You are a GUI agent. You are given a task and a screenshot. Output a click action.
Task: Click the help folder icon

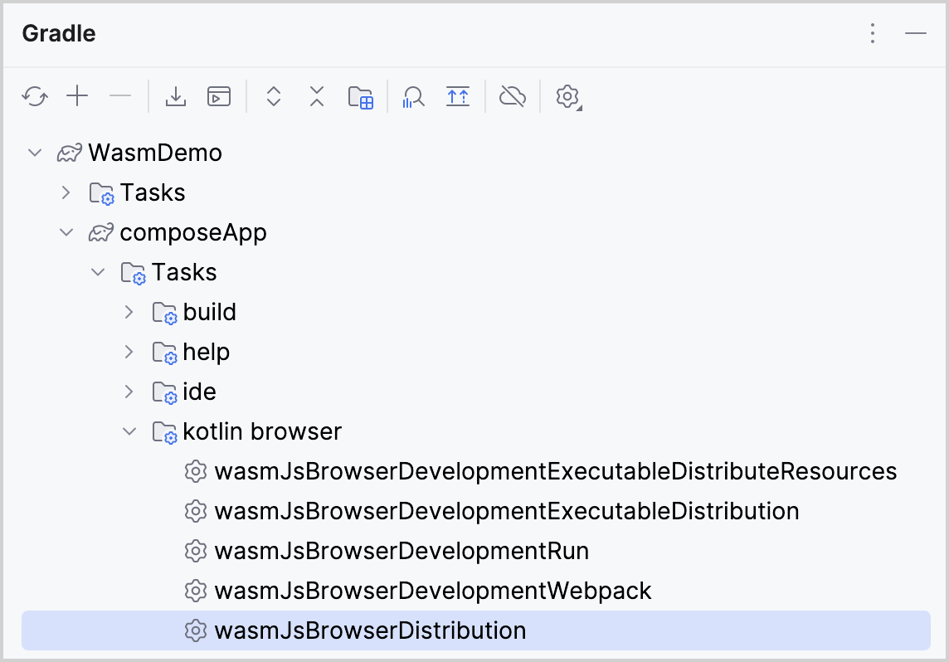point(164,353)
